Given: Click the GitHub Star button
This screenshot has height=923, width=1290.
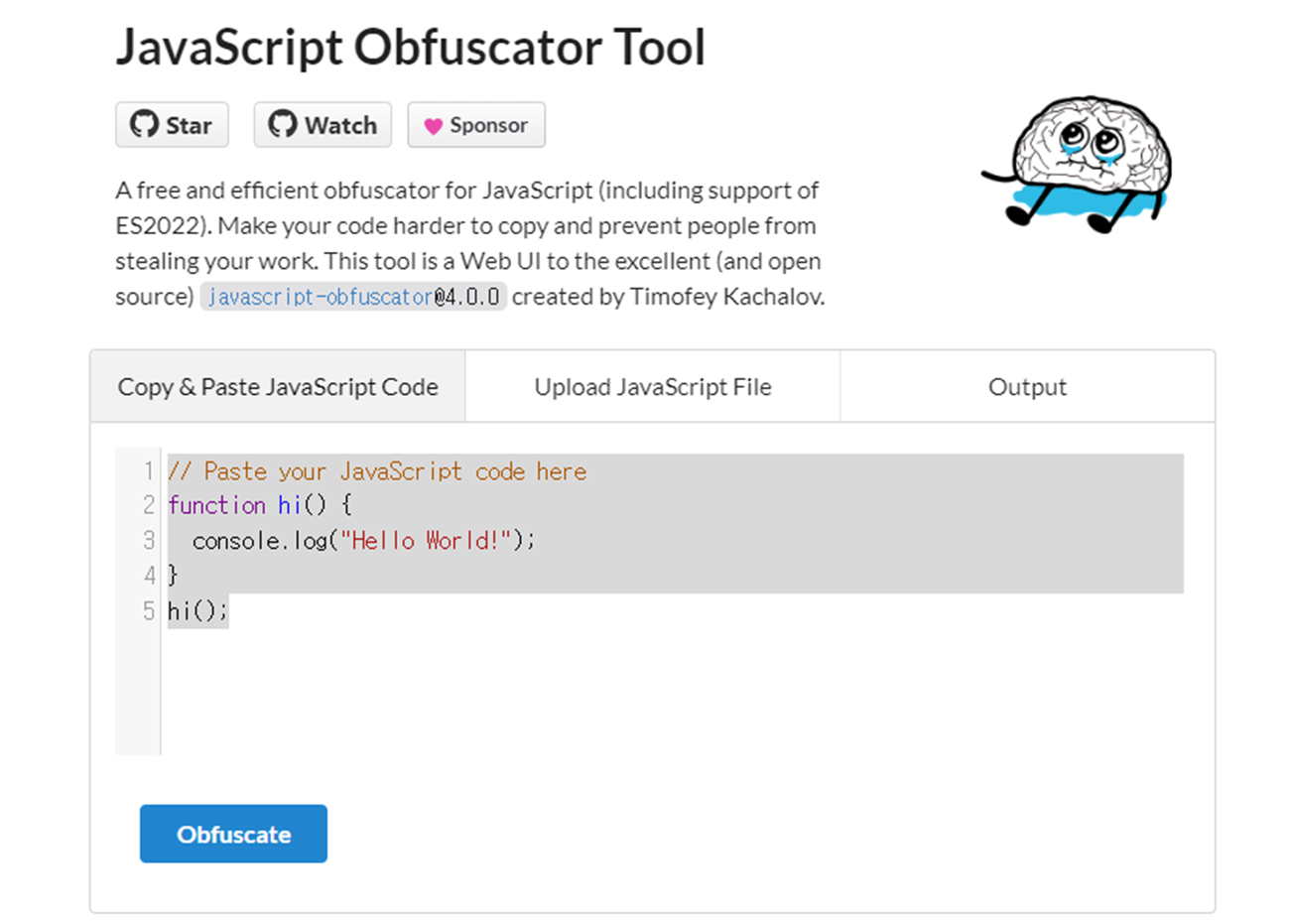Looking at the screenshot, I should coord(172,125).
